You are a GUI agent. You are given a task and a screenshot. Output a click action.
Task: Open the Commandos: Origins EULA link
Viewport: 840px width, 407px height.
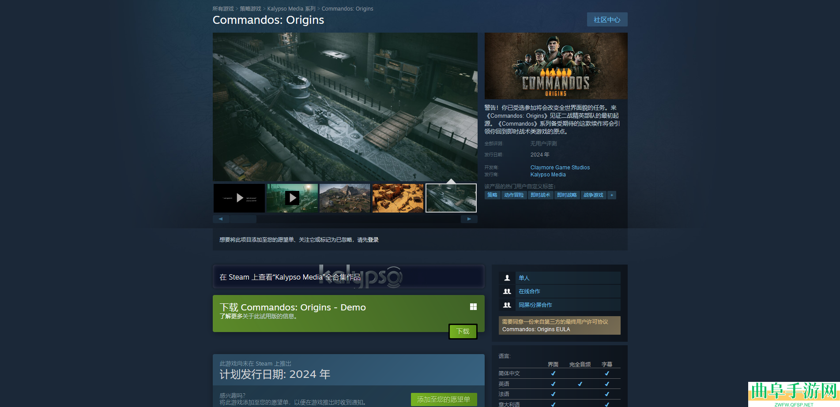536,329
